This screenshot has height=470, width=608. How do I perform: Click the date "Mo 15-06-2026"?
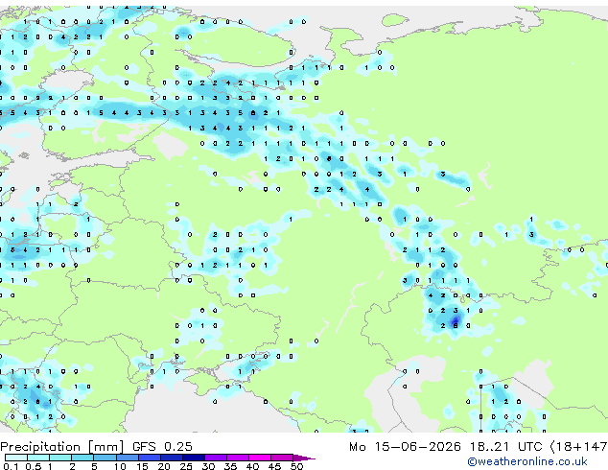(405, 447)
